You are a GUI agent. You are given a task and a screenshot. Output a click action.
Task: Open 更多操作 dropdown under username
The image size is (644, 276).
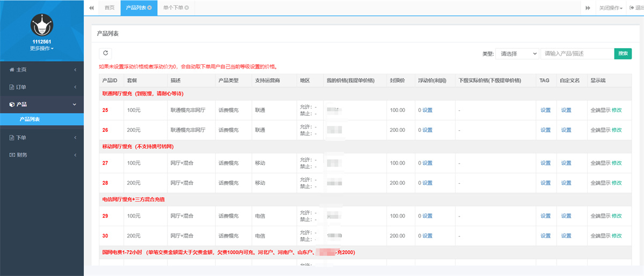[41, 48]
